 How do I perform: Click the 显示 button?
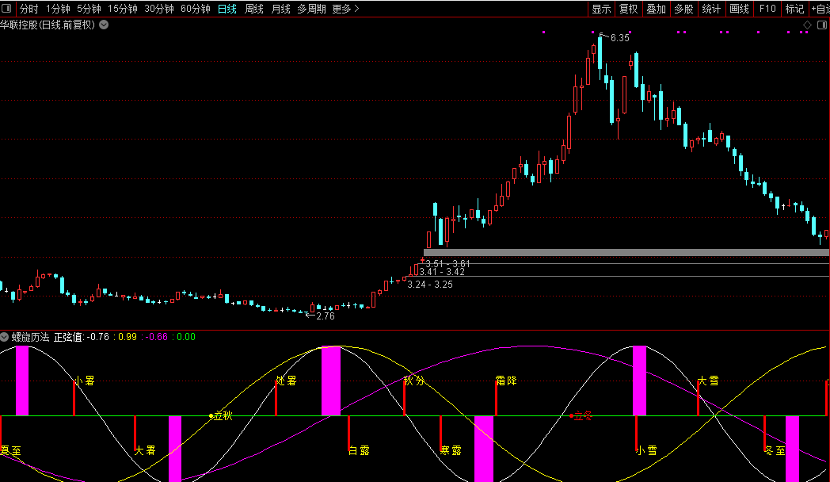[x=601, y=9]
